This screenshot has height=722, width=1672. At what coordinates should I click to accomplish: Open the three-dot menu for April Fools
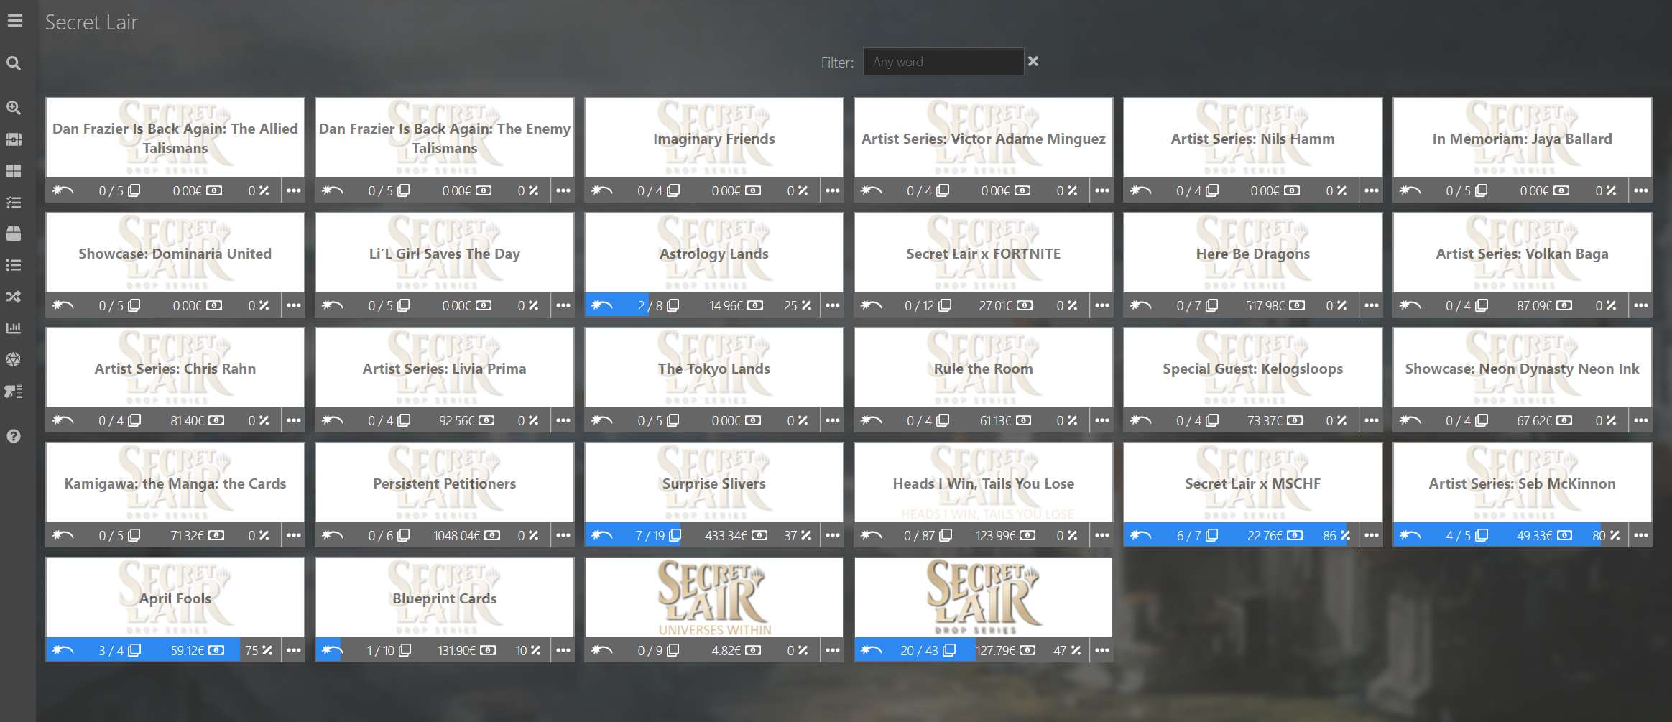tap(294, 650)
